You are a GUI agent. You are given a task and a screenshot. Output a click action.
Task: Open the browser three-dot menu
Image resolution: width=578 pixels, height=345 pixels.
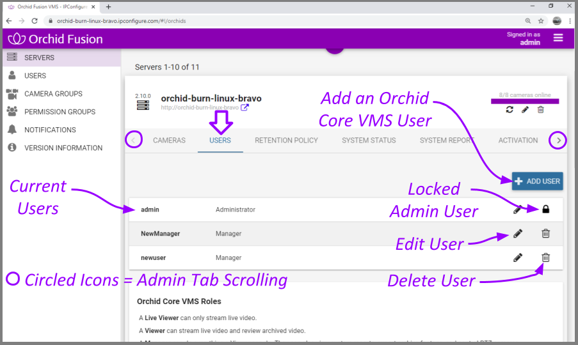coord(570,21)
